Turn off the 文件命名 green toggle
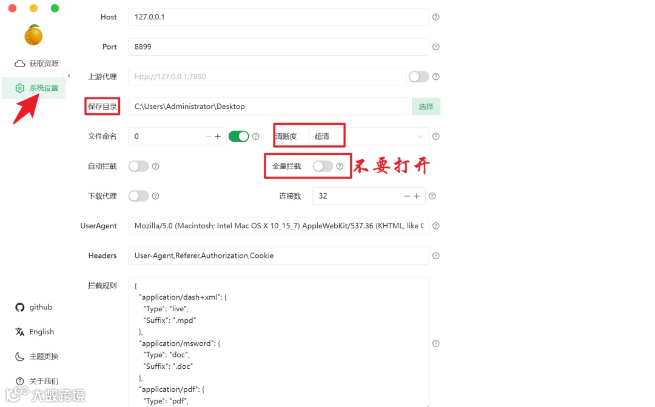Image resolution: width=655 pixels, height=407 pixels. pyautogui.click(x=239, y=136)
